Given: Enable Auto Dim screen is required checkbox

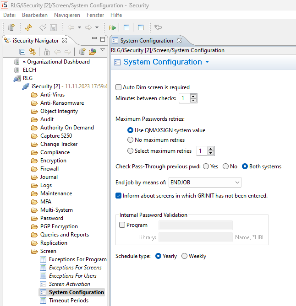Looking at the screenshot, I should click(x=118, y=87).
